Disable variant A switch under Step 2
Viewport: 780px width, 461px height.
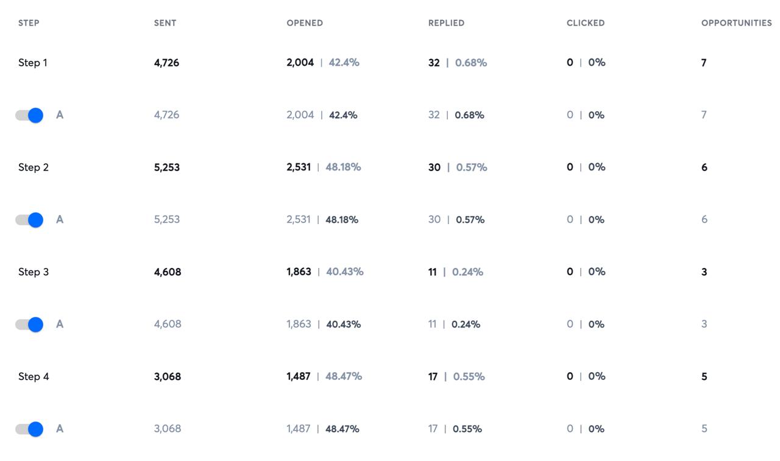pos(29,220)
